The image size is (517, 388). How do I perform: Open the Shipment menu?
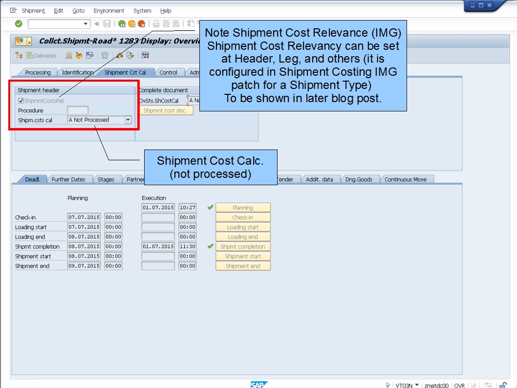tap(33, 11)
